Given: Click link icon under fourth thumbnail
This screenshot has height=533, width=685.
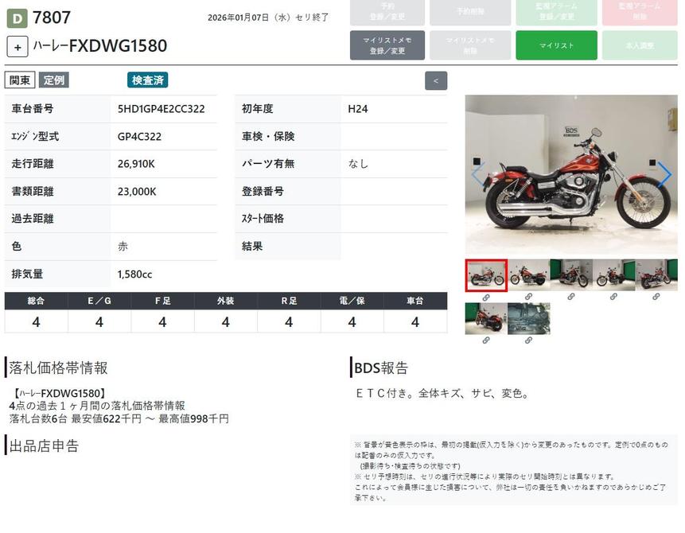Looking at the screenshot, I should (613, 297).
